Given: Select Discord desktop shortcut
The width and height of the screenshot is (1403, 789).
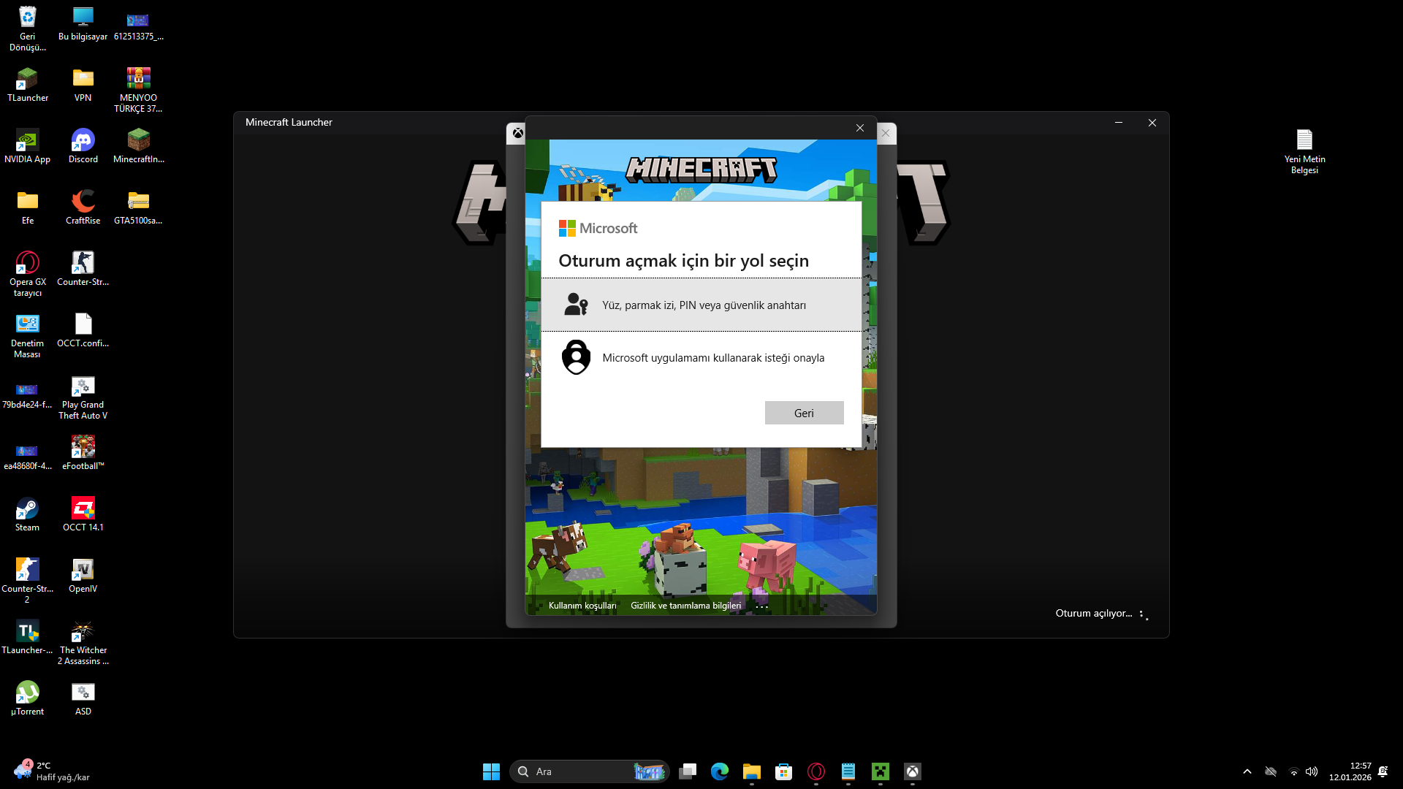Looking at the screenshot, I should [x=83, y=146].
